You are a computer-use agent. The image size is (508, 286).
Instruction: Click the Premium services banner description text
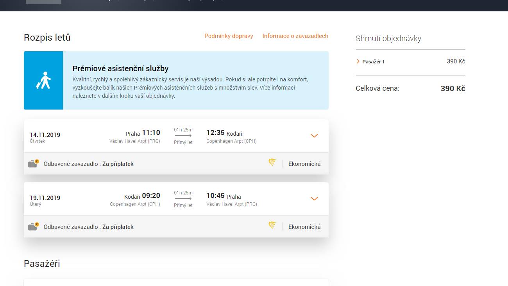tap(190, 88)
